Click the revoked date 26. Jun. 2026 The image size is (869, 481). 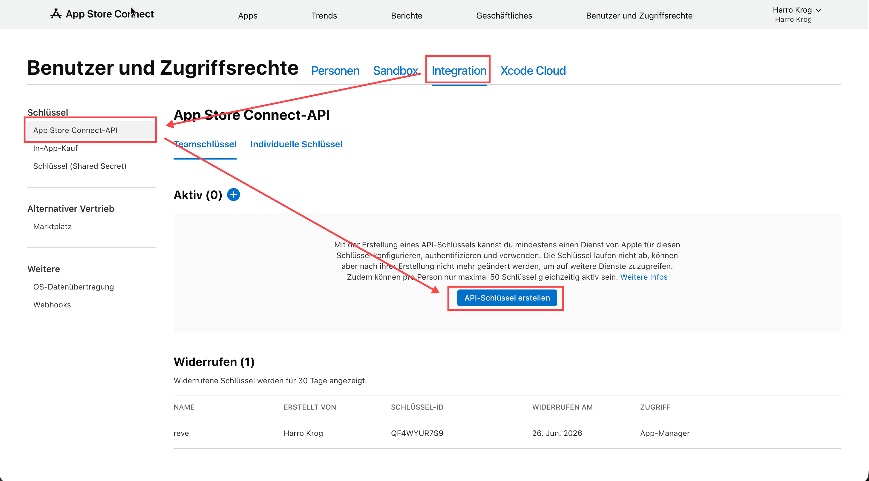point(557,433)
